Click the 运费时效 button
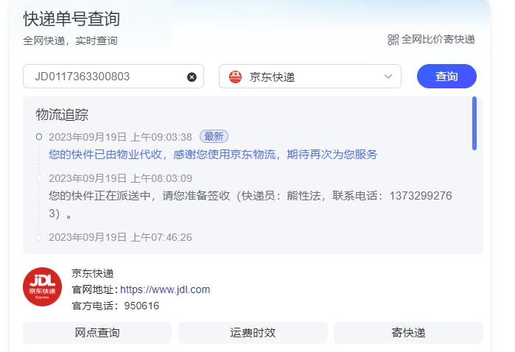The height and width of the screenshot is (352, 515). [x=253, y=333]
